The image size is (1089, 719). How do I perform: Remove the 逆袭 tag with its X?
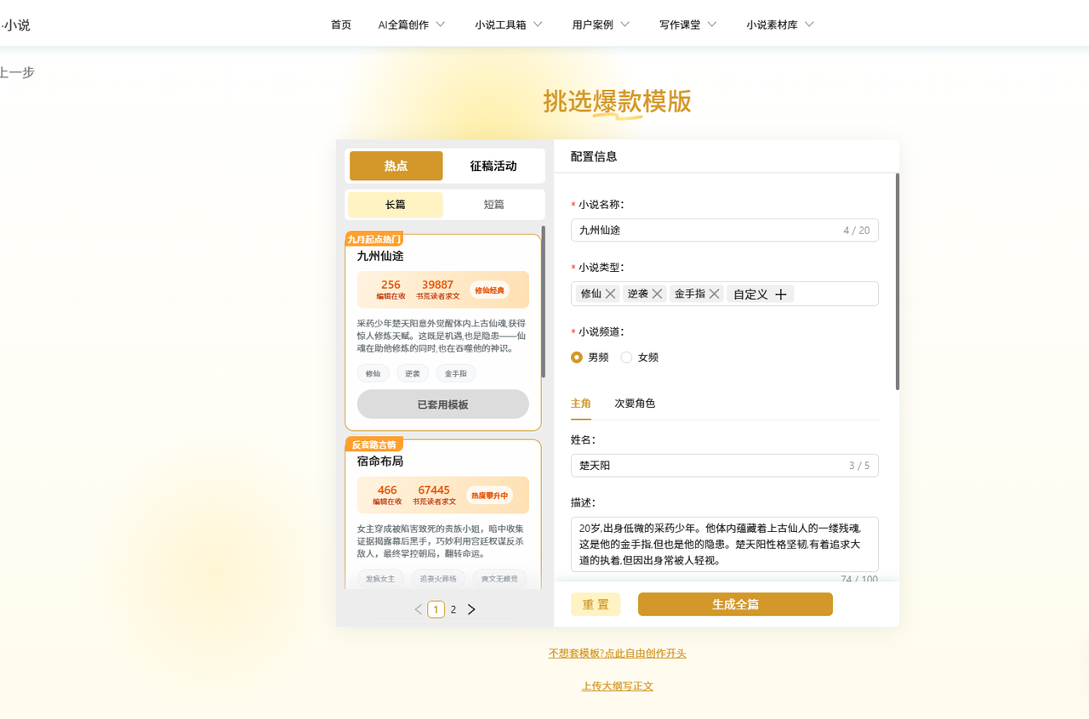pyautogui.click(x=657, y=294)
